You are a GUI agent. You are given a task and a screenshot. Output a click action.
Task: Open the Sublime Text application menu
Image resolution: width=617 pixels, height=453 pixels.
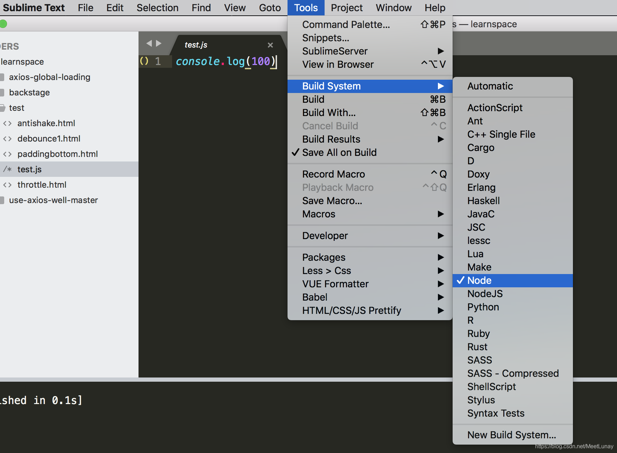click(x=34, y=8)
